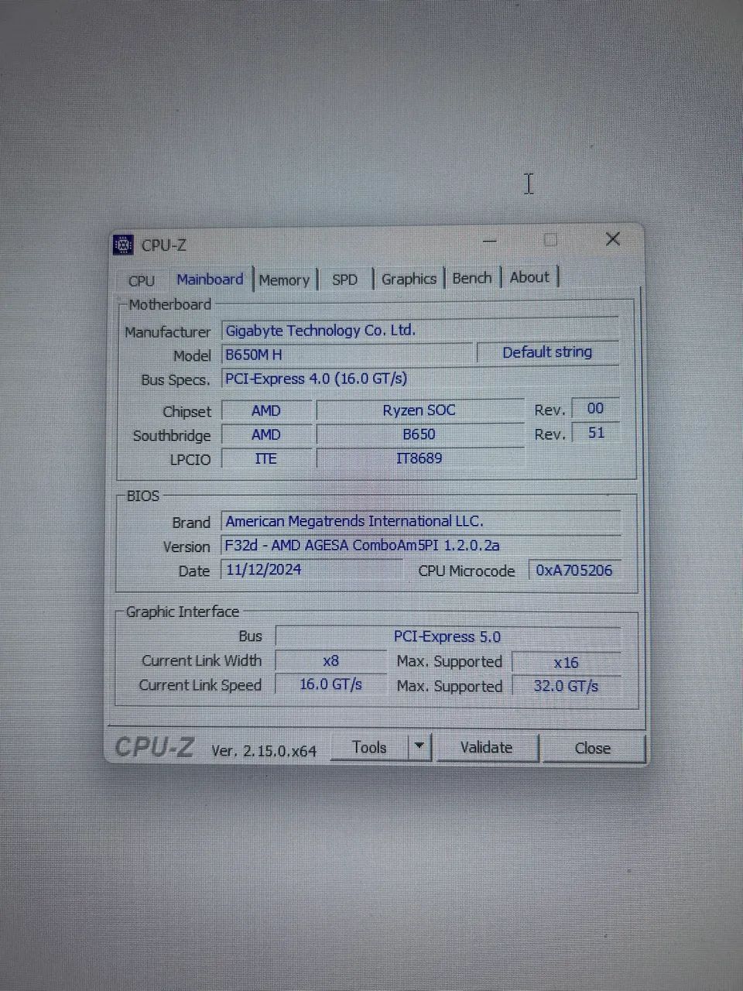Click the BIOS version F32d field
The width and height of the screenshot is (743, 991).
(x=421, y=545)
